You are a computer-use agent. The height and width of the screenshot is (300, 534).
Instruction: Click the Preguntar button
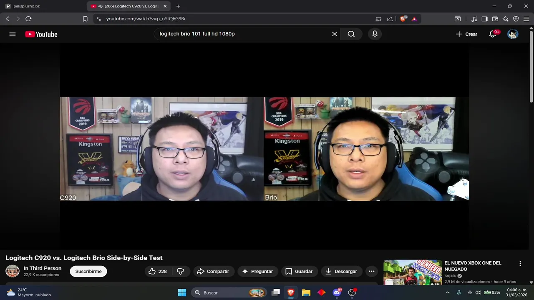257,271
